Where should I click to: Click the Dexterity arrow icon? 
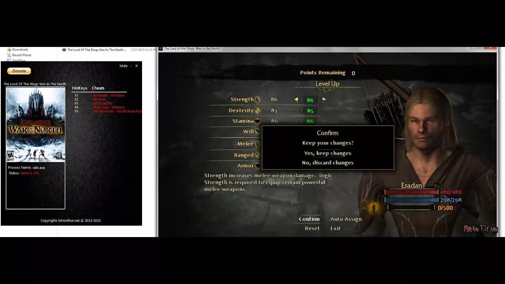[258, 111]
